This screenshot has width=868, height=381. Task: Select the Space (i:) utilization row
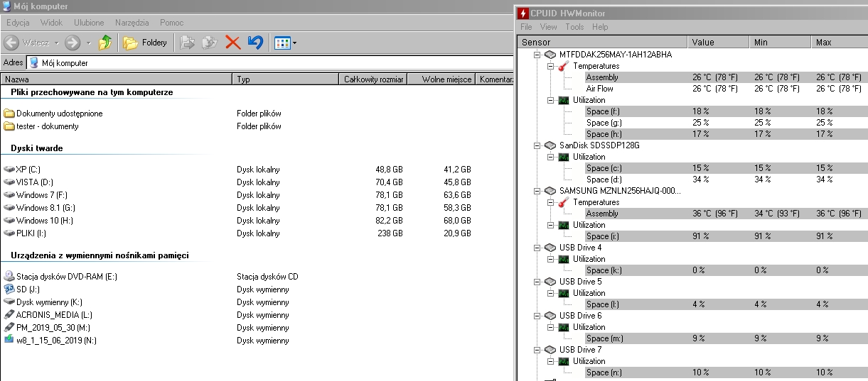[x=726, y=236]
